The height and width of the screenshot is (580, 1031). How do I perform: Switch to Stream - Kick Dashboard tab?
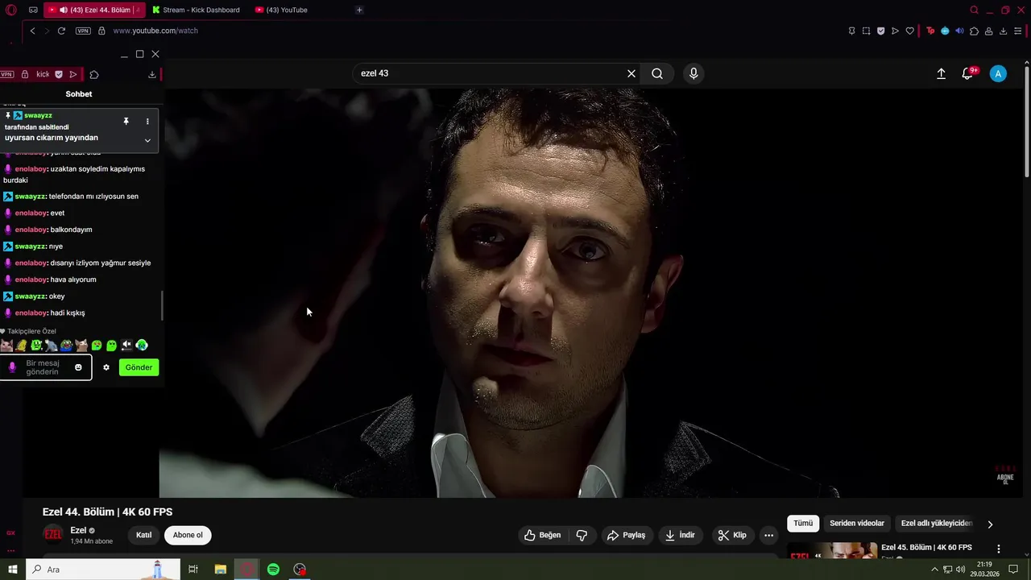pyautogui.click(x=196, y=10)
